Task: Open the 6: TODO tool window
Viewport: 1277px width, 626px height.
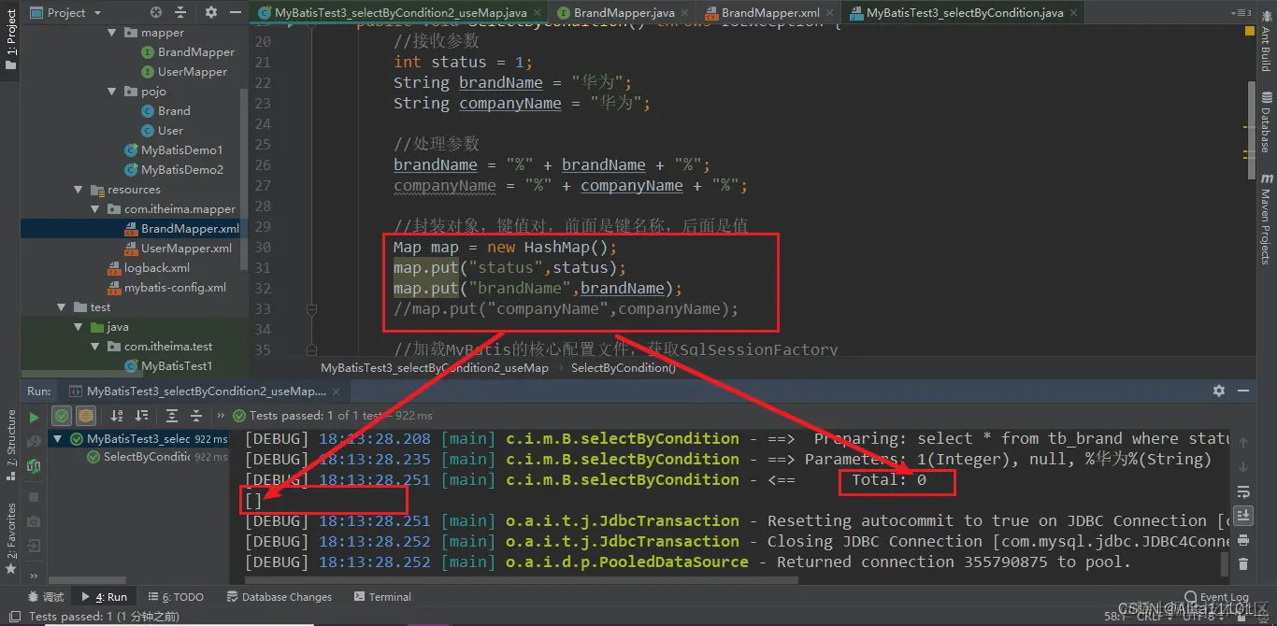Action: click(x=177, y=597)
